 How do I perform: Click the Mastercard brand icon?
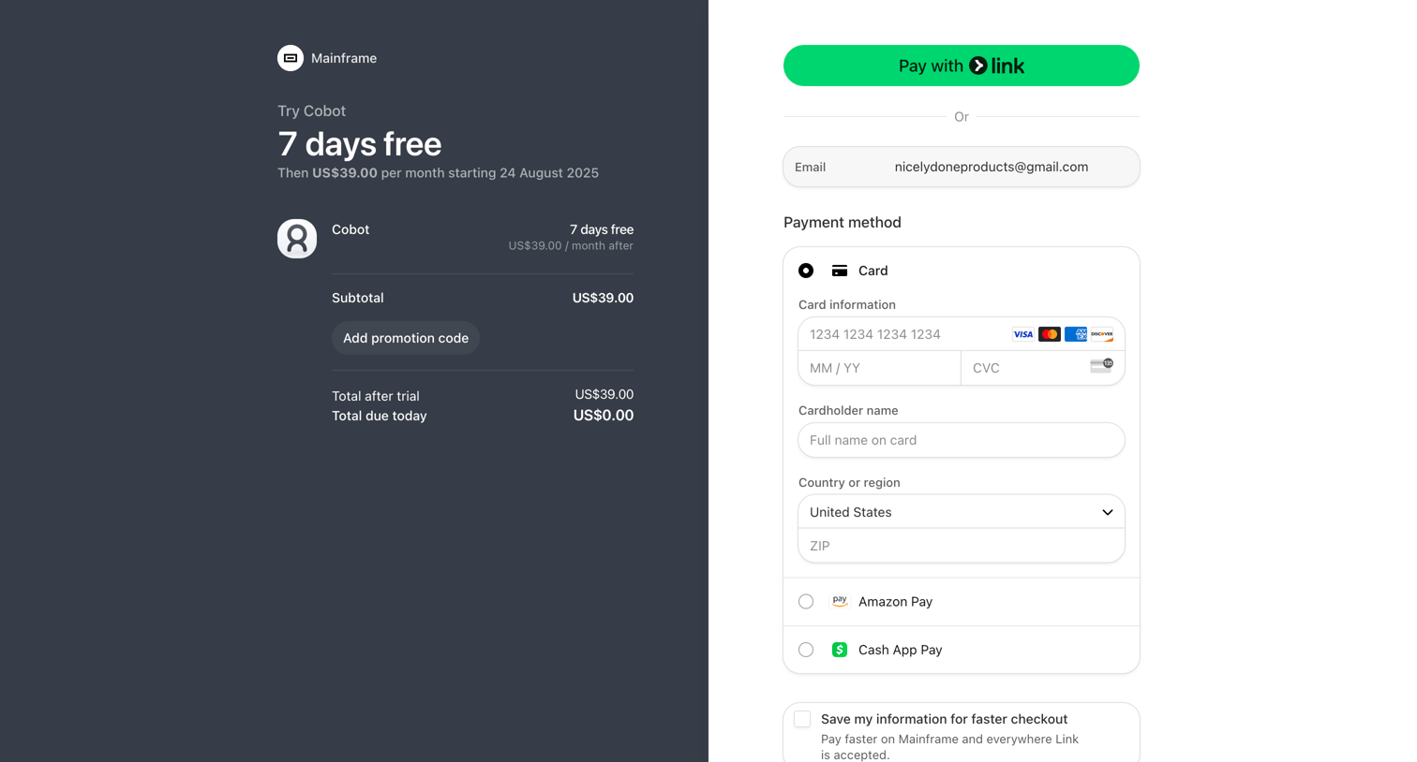(1050, 334)
